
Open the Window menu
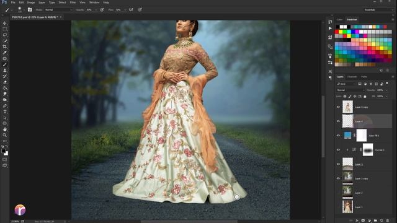click(94, 2)
